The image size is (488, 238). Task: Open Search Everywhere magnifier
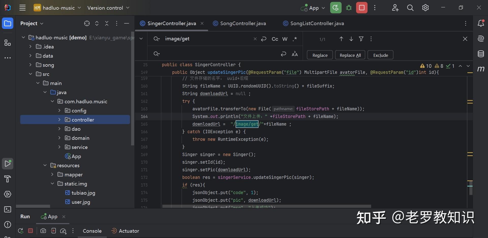click(410, 8)
